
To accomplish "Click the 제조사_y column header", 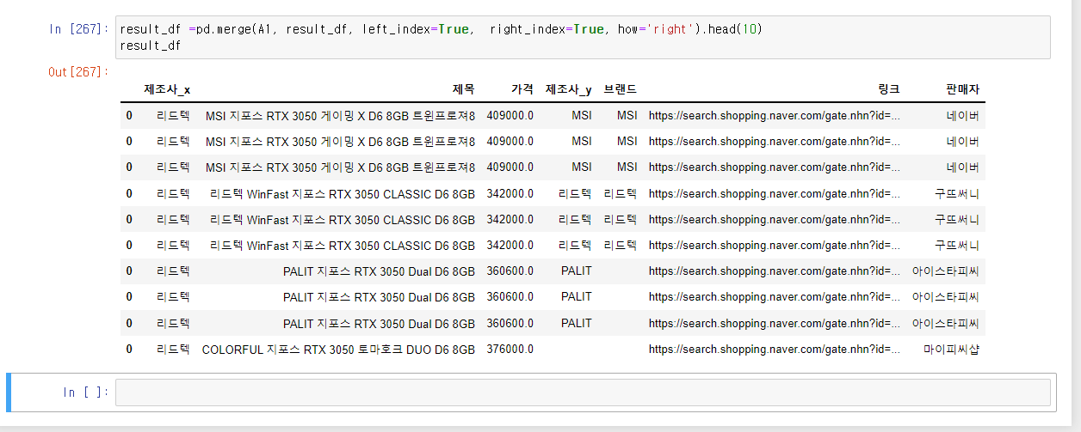I will pyautogui.click(x=569, y=88).
